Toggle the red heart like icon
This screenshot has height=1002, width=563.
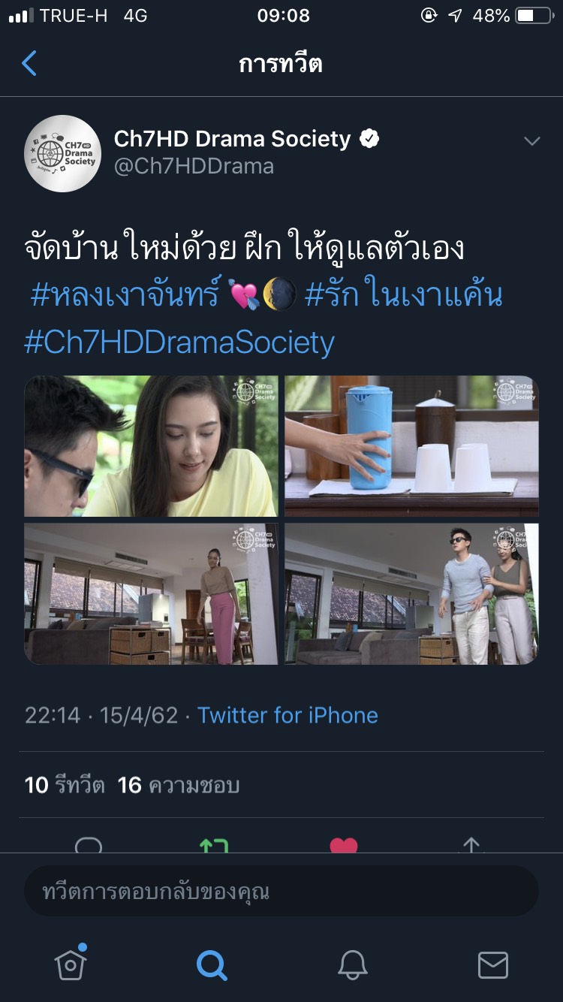coord(344,846)
